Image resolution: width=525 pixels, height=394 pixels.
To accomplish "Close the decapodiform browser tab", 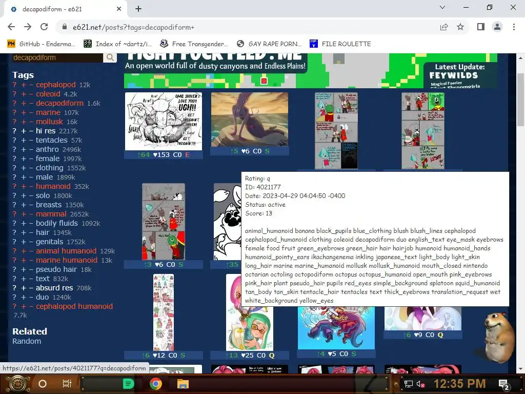I will coord(119,9).
